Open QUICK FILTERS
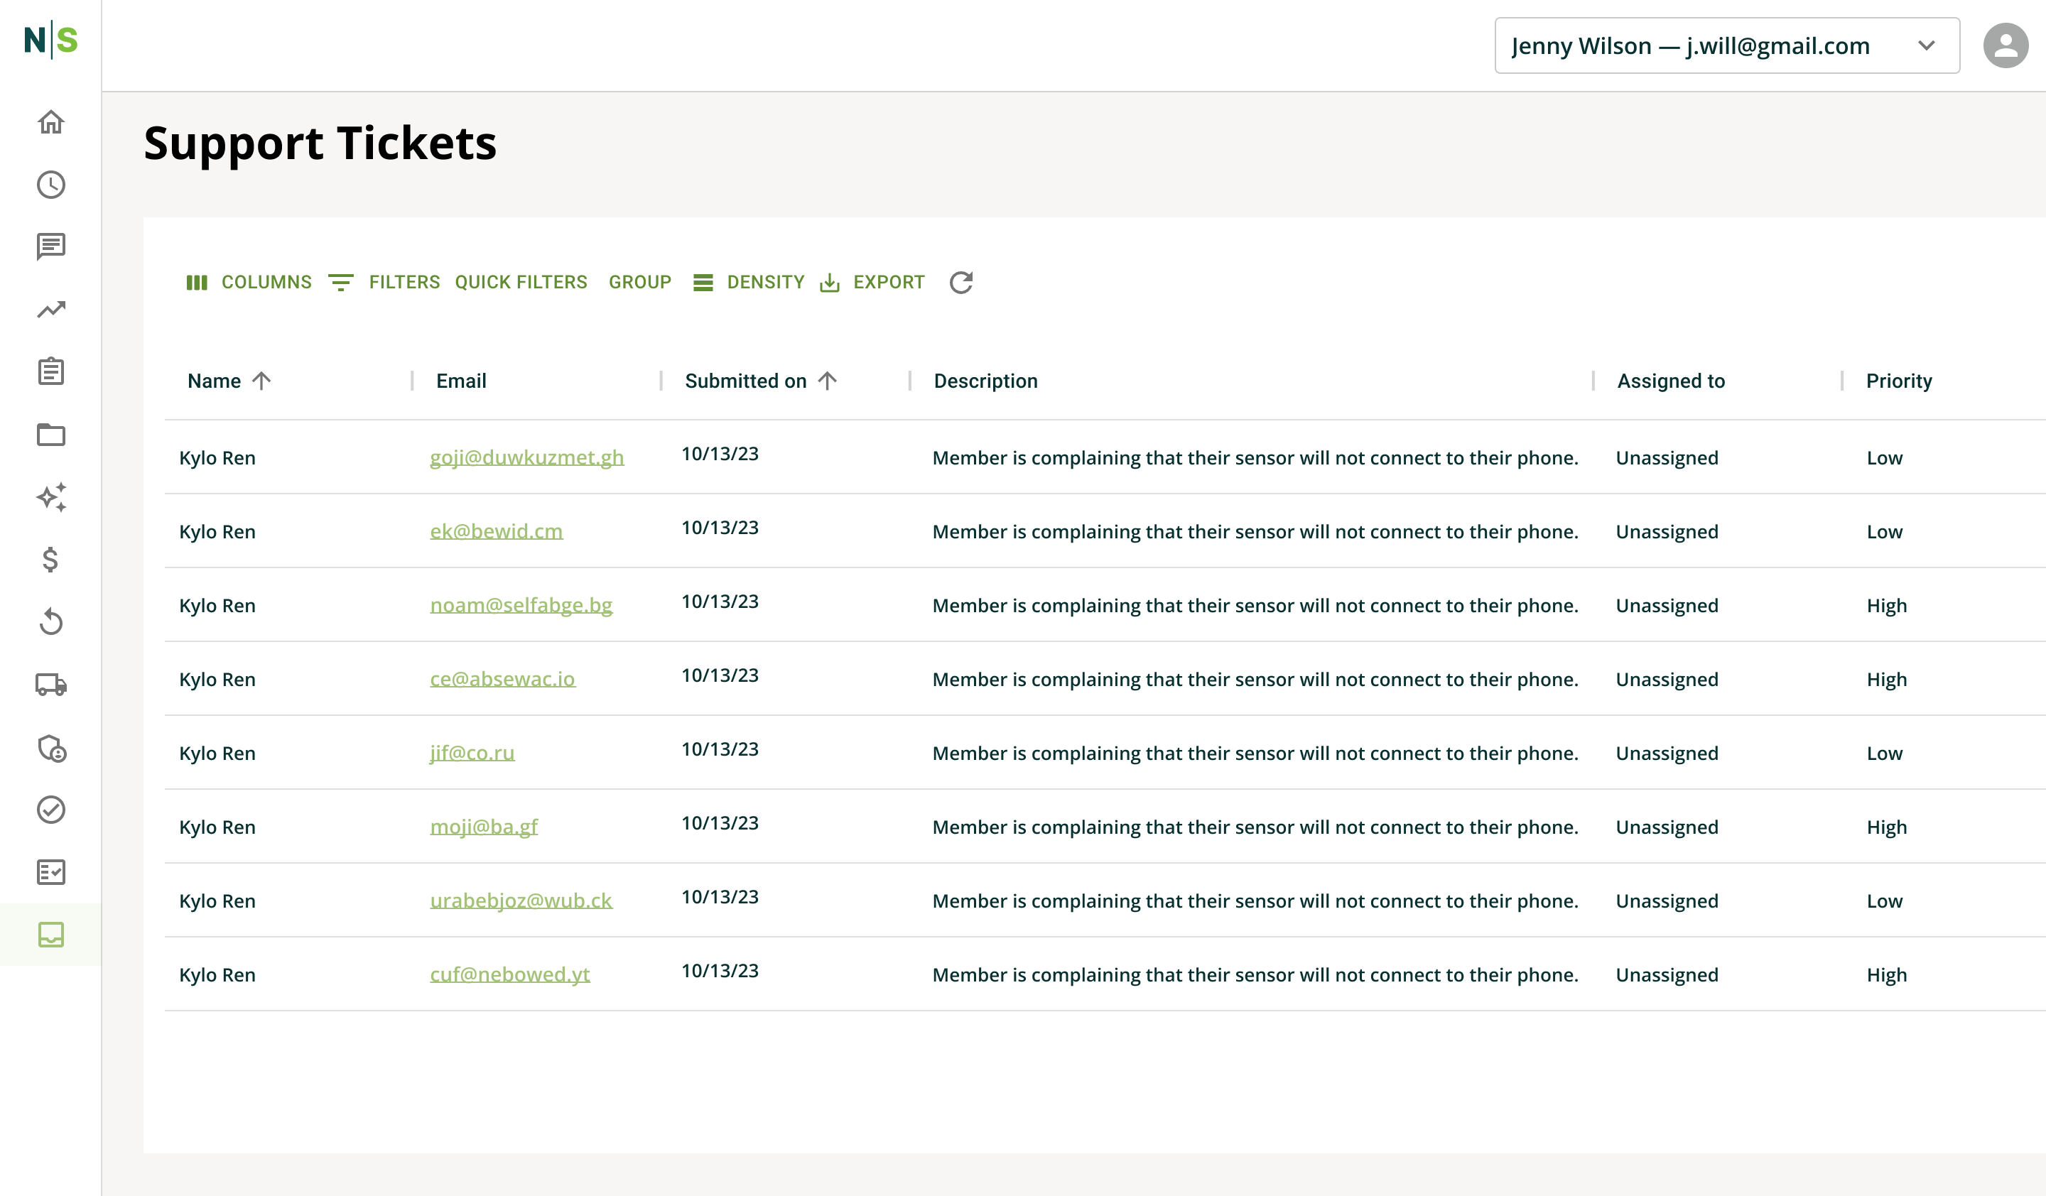The height and width of the screenshot is (1196, 2046). [x=521, y=283]
